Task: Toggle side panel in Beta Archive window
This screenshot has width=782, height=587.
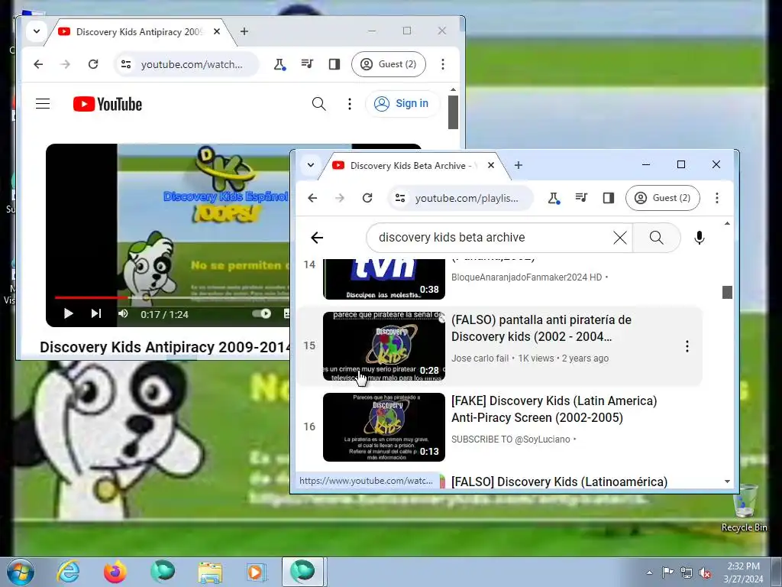Action: tap(609, 198)
